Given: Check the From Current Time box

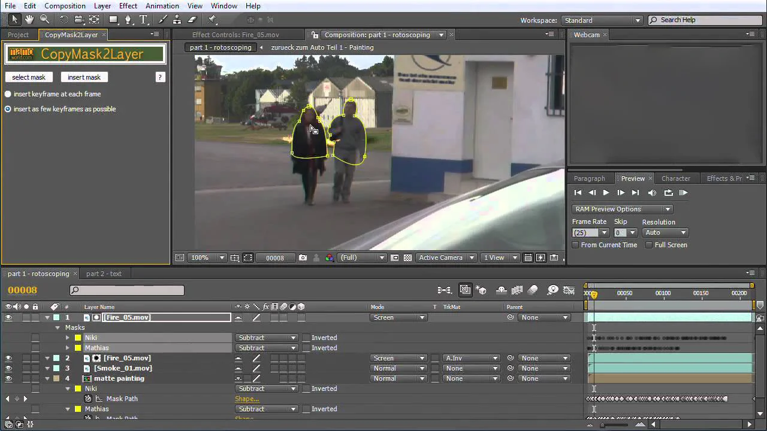Looking at the screenshot, I should pyautogui.click(x=575, y=245).
